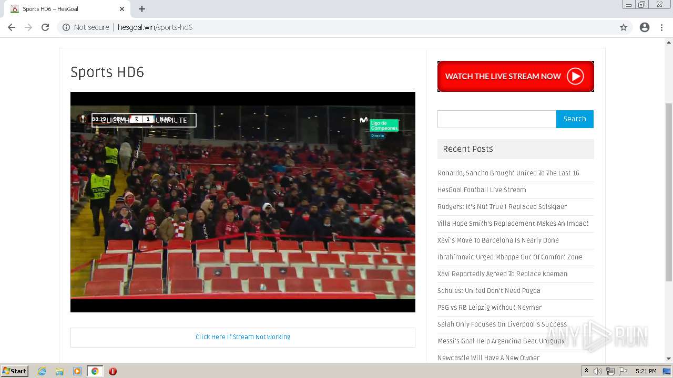The width and height of the screenshot is (673, 378).
Task: Open Xavi's Move To Barcelona post
Action: (x=498, y=240)
